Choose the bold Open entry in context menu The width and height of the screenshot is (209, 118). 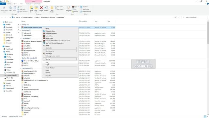coord(47,29)
